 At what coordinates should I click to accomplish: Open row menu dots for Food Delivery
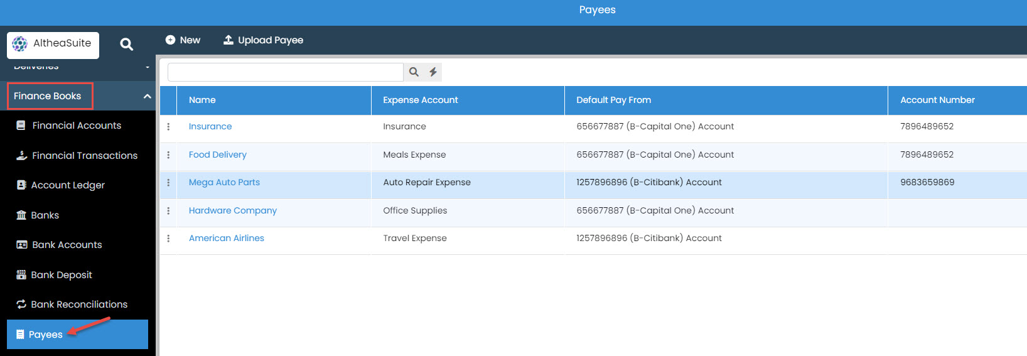point(168,155)
